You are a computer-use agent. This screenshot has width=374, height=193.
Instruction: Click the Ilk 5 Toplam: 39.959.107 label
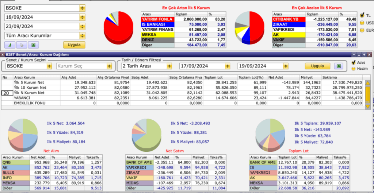(x=318, y=123)
